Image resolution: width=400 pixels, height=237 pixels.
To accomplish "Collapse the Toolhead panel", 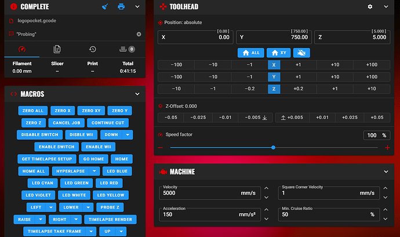I will click(x=387, y=7).
